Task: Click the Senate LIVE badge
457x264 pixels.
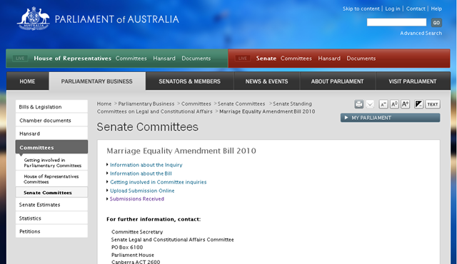Action: tap(243, 59)
